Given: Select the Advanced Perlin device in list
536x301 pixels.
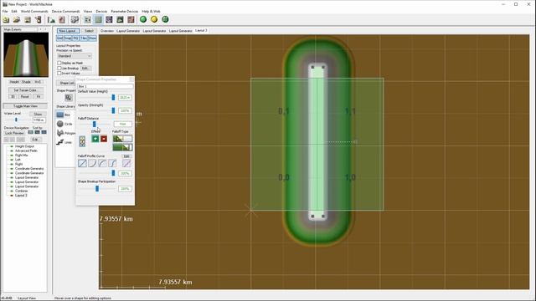Looking at the screenshot, I should 26,150.
